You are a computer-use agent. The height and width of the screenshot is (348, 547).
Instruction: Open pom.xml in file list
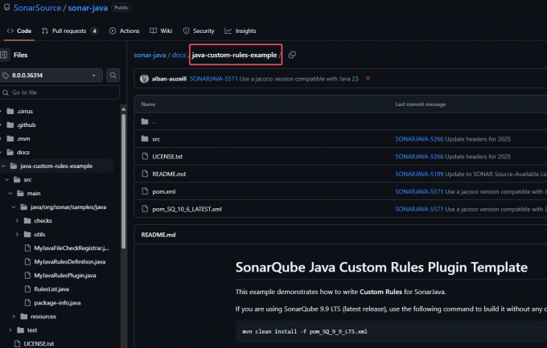pyautogui.click(x=163, y=191)
